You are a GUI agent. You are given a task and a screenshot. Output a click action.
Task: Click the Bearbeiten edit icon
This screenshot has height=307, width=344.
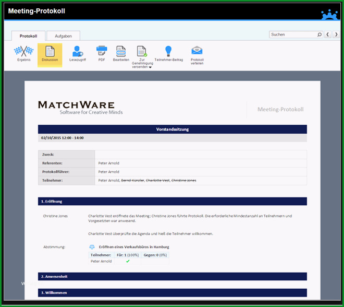coord(121,51)
